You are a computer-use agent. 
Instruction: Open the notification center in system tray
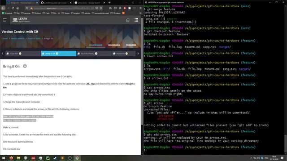click(x=282, y=158)
